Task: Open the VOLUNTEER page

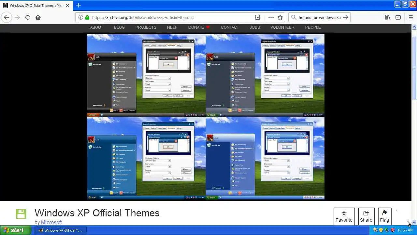Action: coord(282,27)
